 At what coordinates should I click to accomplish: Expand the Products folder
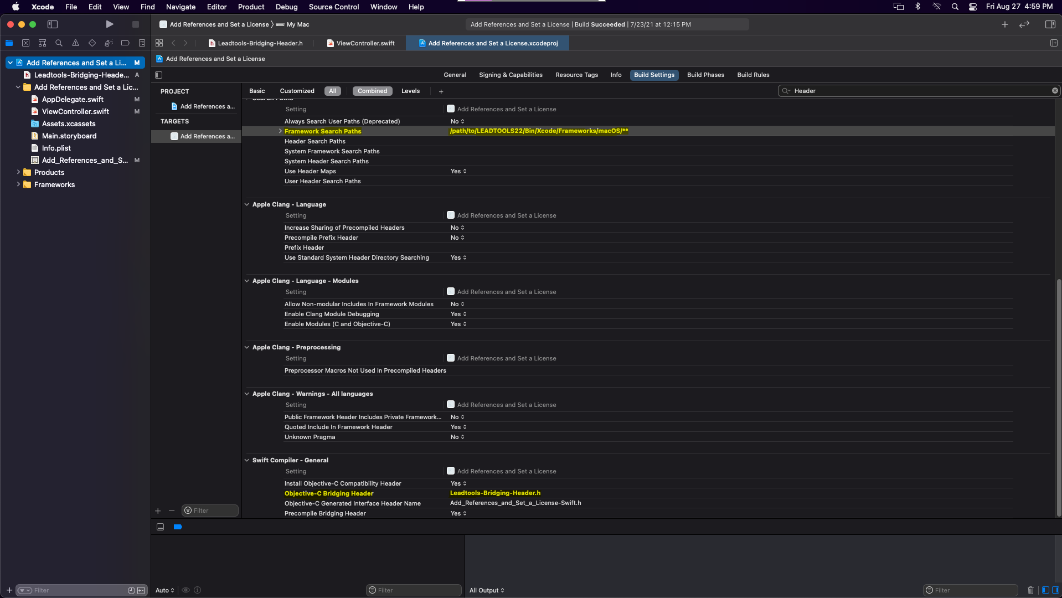point(18,172)
